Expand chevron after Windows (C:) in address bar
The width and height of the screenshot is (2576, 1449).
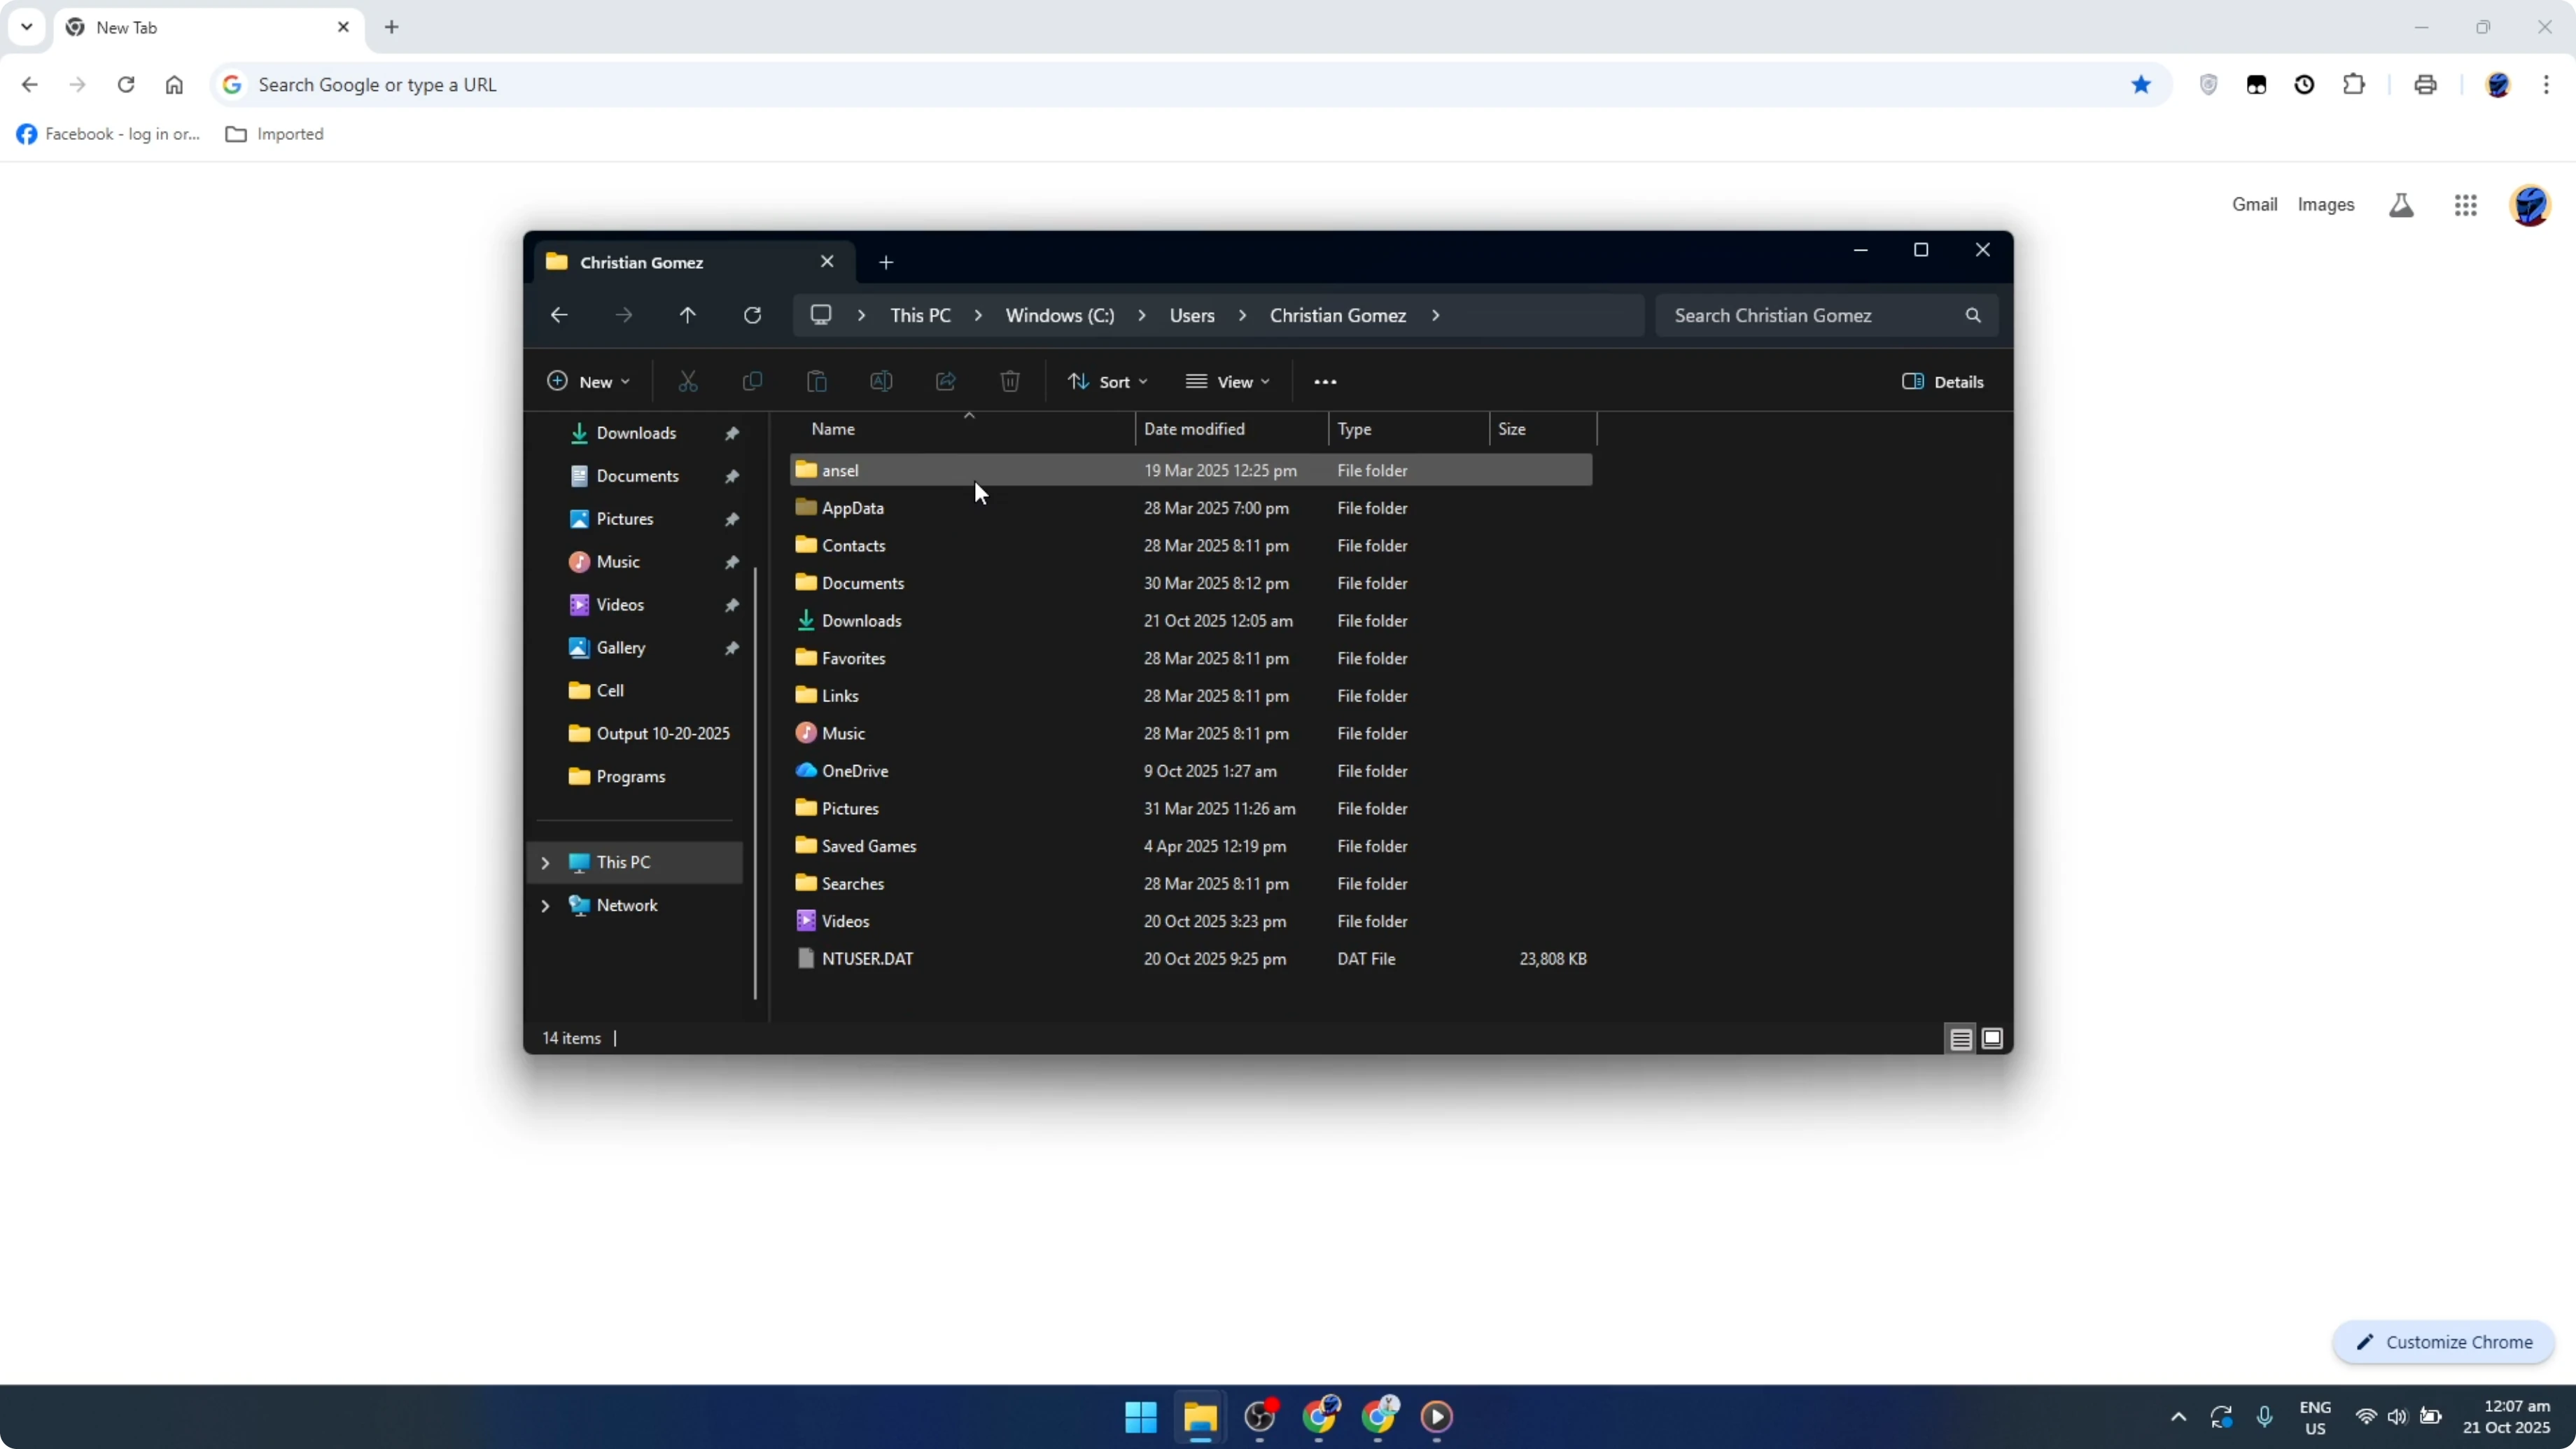[x=1141, y=315]
